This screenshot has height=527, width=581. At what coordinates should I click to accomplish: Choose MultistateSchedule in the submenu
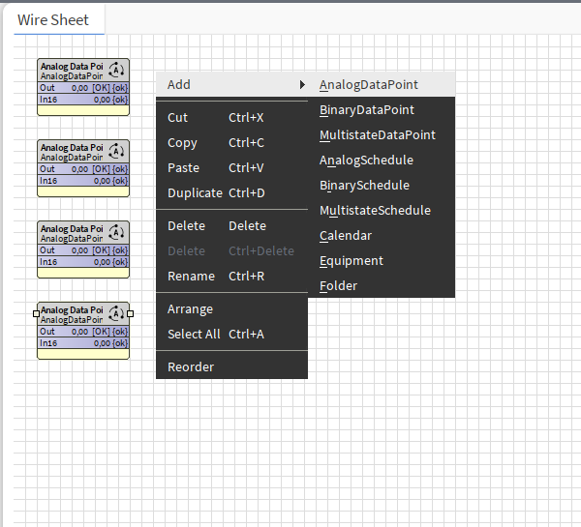[375, 211]
